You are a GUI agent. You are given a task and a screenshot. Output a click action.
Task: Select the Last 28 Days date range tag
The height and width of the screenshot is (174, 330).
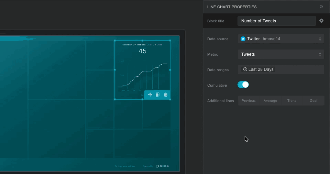tap(258, 69)
